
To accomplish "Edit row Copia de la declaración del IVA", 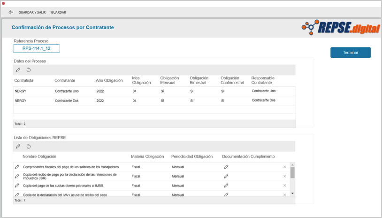I will (x=17, y=195).
